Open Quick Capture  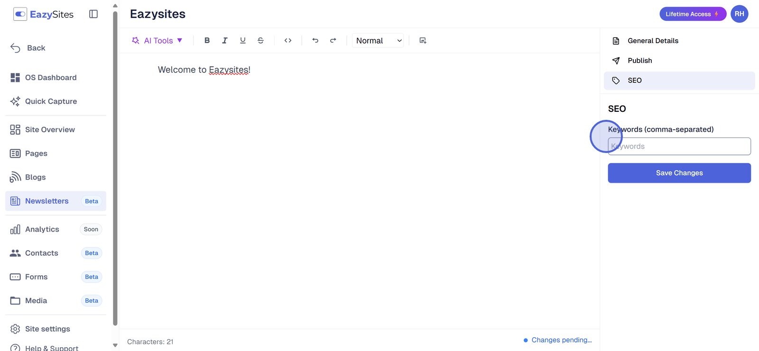(x=56, y=101)
